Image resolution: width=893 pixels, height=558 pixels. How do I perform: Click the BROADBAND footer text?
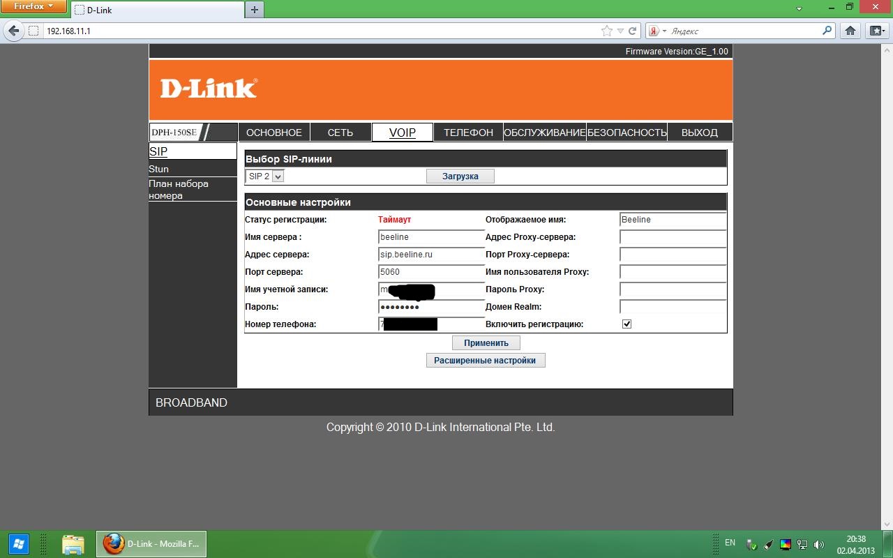[x=191, y=402]
